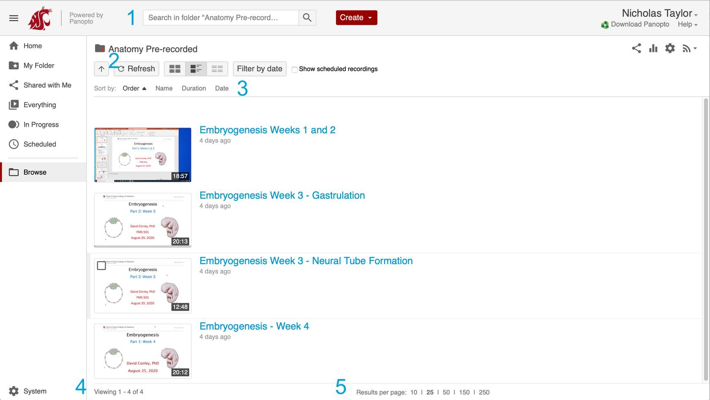
Task: Open the Nicholas Taylor user menu
Action: (x=659, y=14)
